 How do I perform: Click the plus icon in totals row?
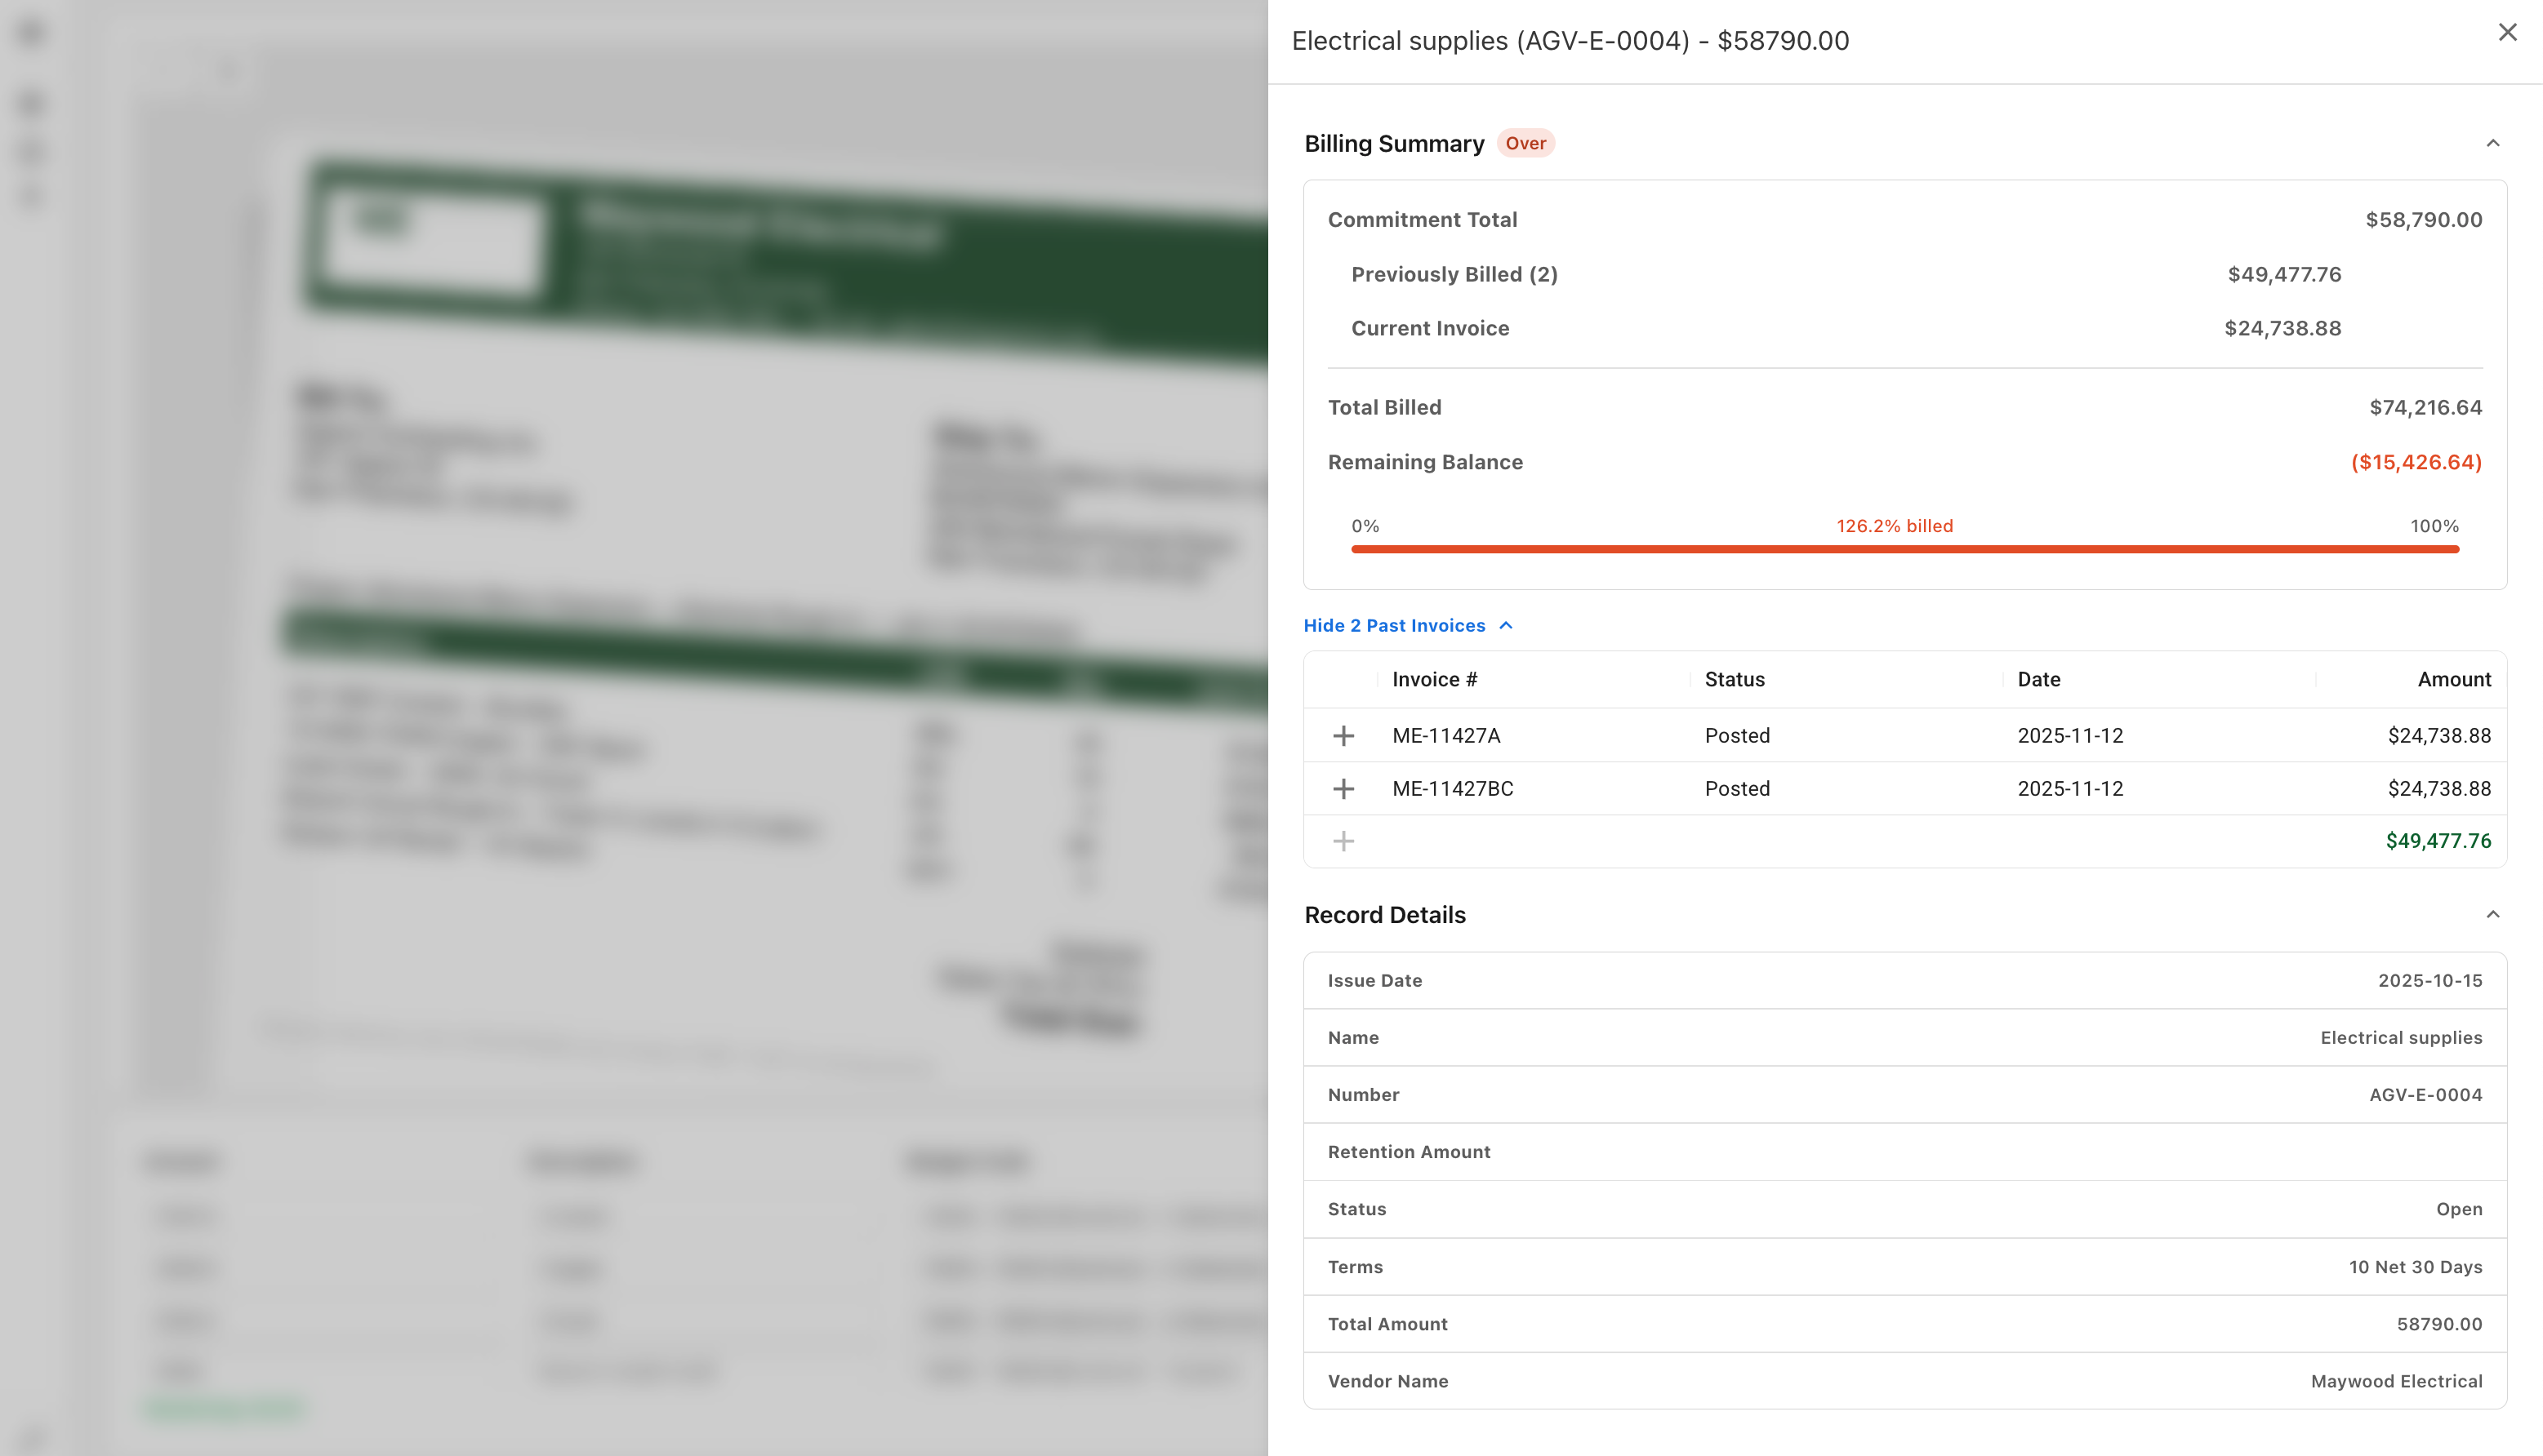pos(1343,841)
